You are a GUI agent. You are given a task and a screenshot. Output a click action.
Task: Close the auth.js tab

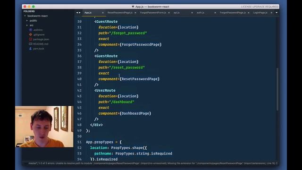pyautogui.click(x=215, y=13)
